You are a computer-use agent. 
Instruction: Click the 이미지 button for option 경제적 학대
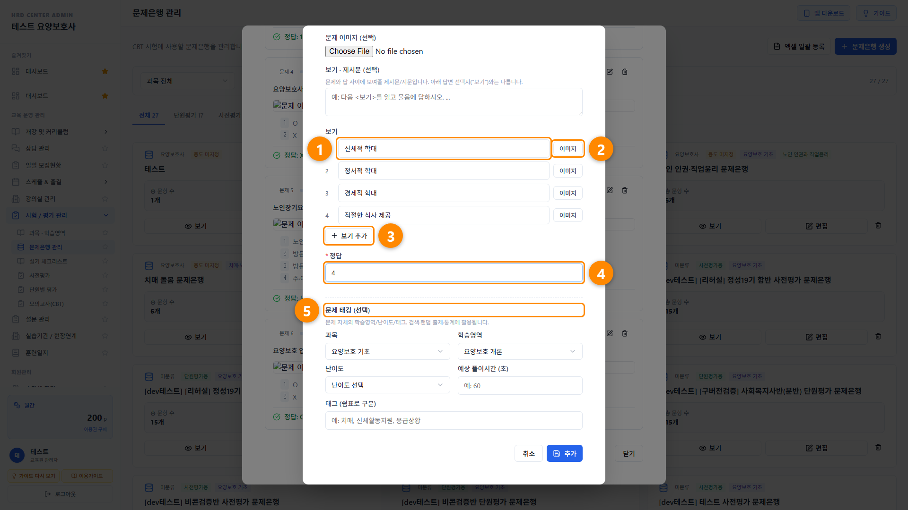(567, 193)
